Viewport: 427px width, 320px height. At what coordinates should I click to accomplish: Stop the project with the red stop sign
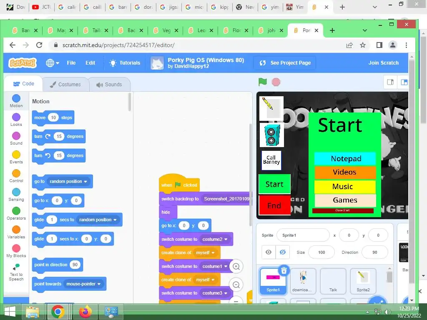[x=276, y=82]
